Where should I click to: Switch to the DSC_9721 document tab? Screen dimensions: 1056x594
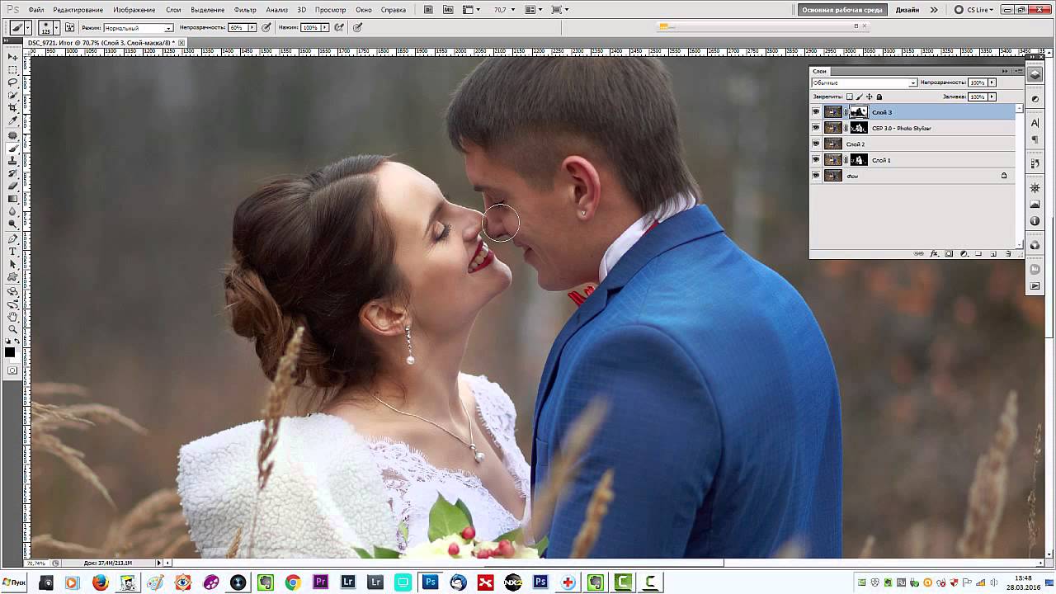(100, 42)
